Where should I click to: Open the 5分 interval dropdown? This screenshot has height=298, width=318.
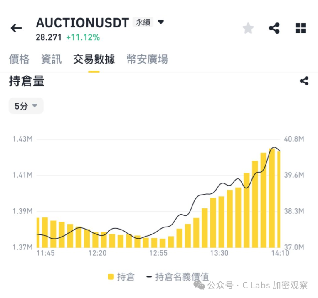coord(26,106)
